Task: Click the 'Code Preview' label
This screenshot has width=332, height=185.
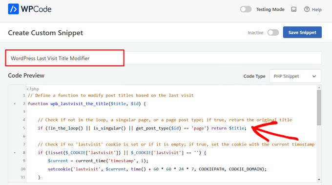Action: coord(26,76)
